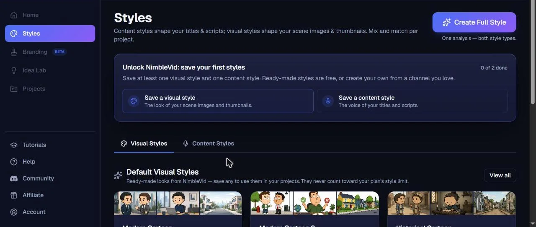Click the Styles palette icon in sidebar
The image size is (536, 227).
(14, 34)
